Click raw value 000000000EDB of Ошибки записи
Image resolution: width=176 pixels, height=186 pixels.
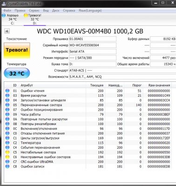point(159,166)
